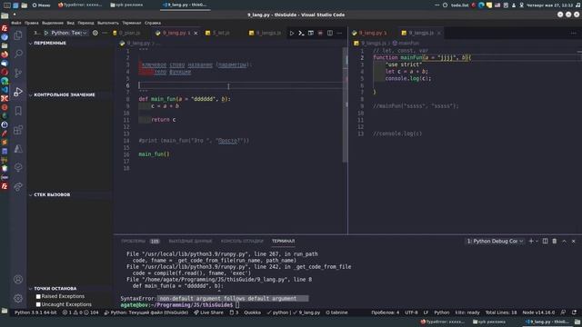Toggle the Uncaught Exceptions breakpoint checkbox

[38, 304]
